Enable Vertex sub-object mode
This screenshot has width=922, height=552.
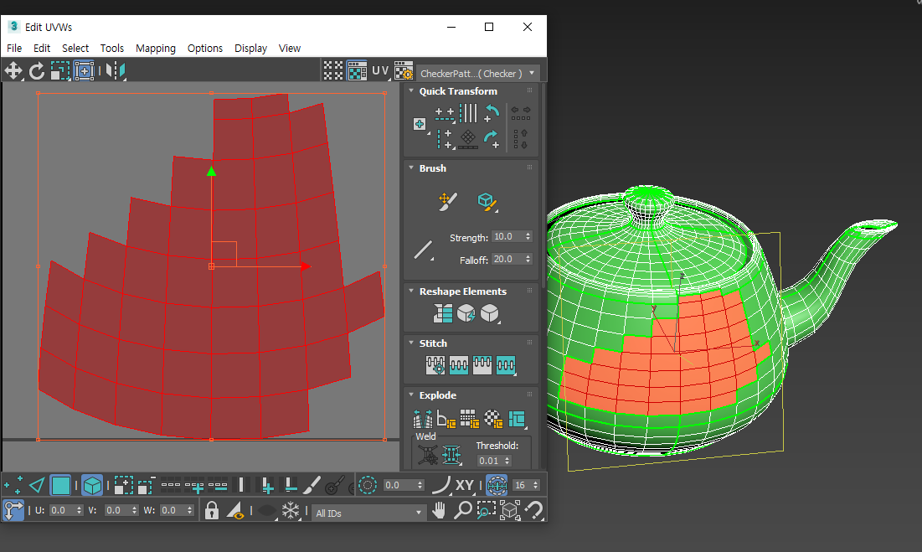(x=13, y=486)
